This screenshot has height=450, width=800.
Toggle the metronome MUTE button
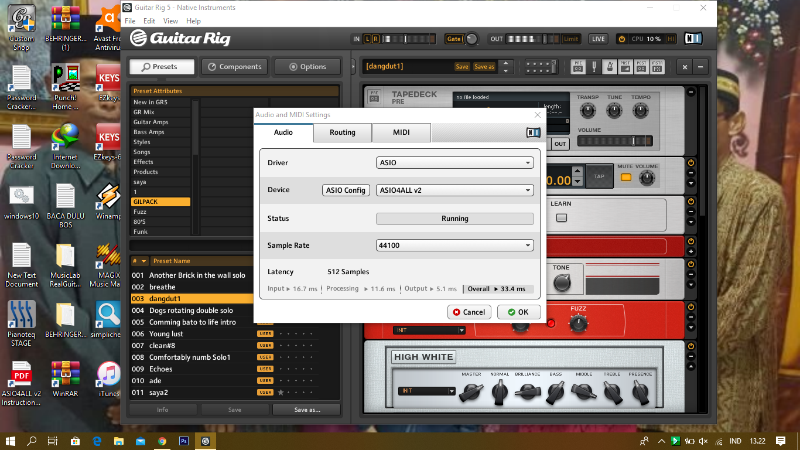pyautogui.click(x=626, y=178)
